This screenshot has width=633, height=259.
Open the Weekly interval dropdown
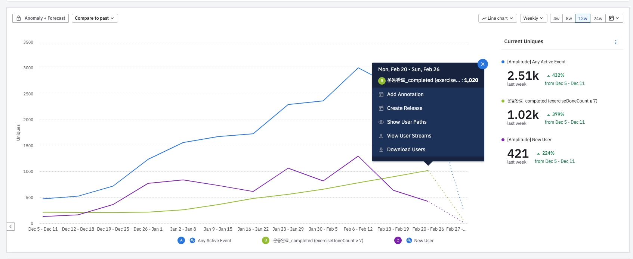533,18
